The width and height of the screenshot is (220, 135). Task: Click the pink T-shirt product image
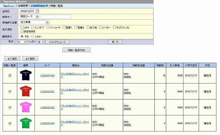(26, 107)
